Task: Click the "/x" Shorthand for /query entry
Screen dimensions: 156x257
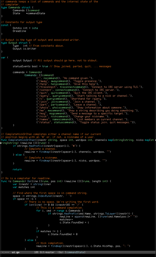Action: coord(71,99)
